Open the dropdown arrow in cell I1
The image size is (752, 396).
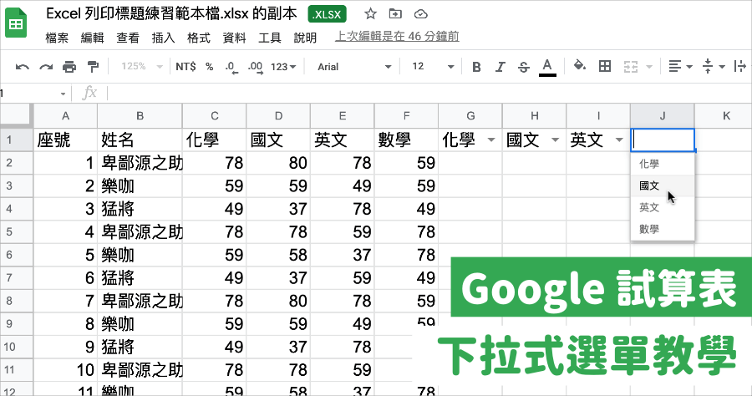point(619,140)
